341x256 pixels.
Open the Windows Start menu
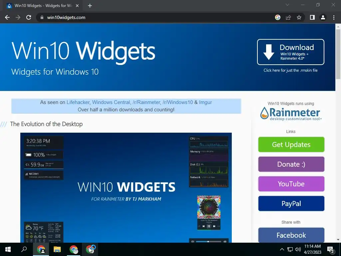[8, 249]
